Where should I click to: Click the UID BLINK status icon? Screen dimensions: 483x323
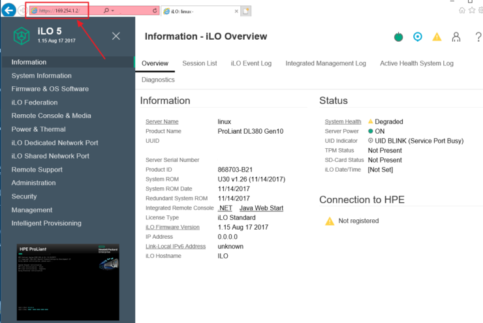(371, 140)
